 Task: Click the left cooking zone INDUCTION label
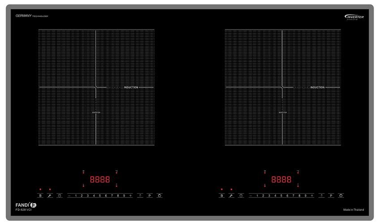[x=131, y=87]
